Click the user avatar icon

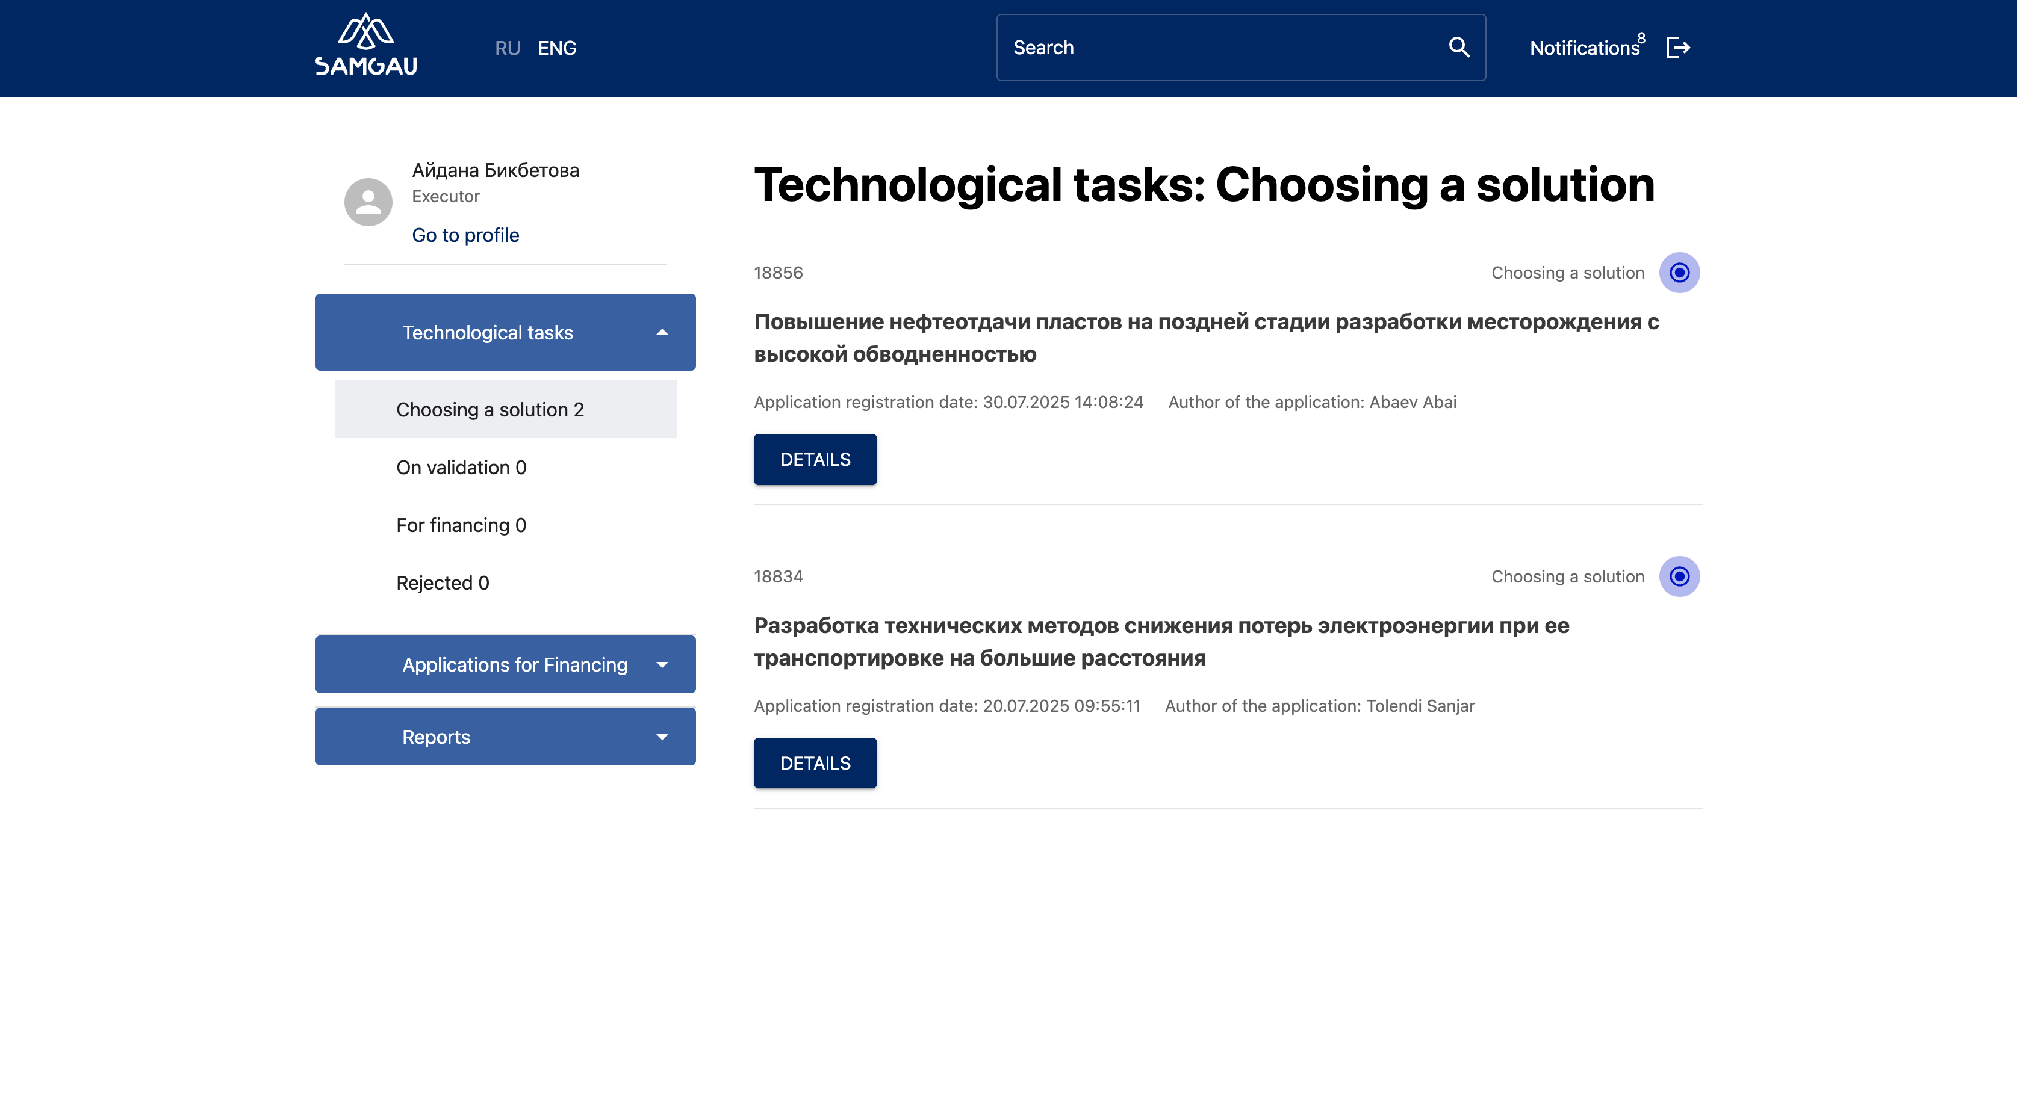click(x=368, y=202)
